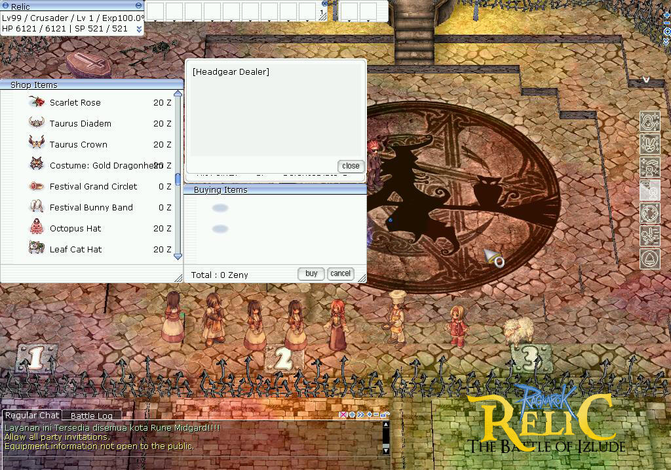Click the Buying Items title bar
This screenshot has width=671, height=470.
pyautogui.click(x=275, y=189)
